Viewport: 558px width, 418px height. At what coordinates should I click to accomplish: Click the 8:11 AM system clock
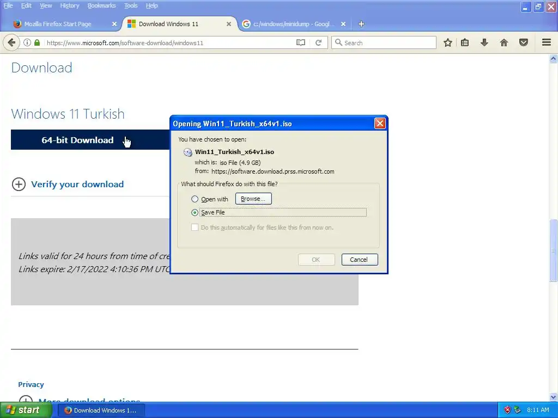click(x=538, y=410)
